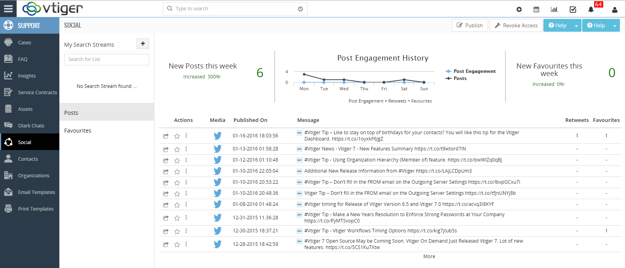Open Email Templates in the sidebar
The height and width of the screenshot is (268, 625).
coord(30,192)
